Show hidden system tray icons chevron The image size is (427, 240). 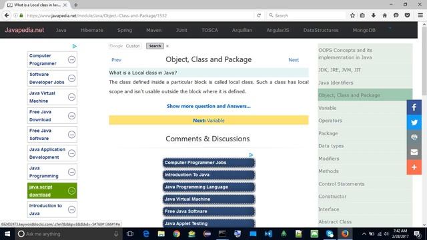tap(364, 234)
